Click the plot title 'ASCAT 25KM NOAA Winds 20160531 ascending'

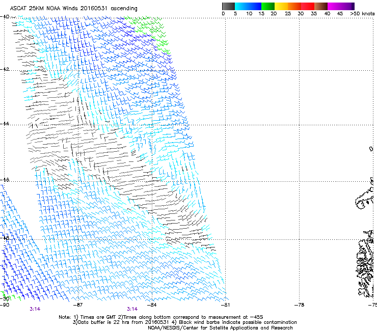click(x=73, y=9)
